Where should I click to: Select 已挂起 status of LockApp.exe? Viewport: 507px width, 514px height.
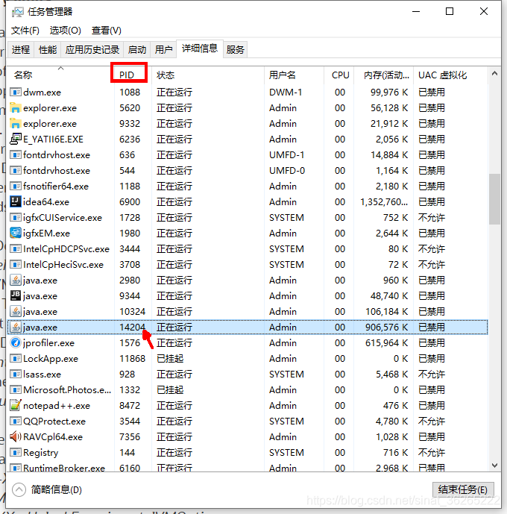click(x=170, y=359)
